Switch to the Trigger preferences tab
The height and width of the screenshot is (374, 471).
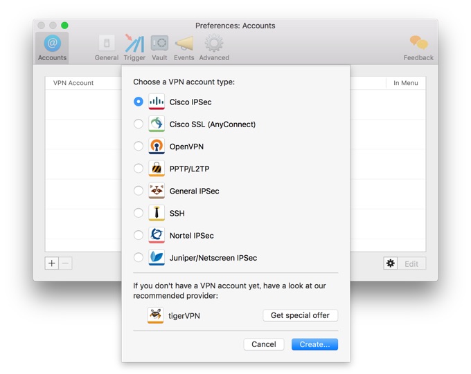pyautogui.click(x=134, y=47)
